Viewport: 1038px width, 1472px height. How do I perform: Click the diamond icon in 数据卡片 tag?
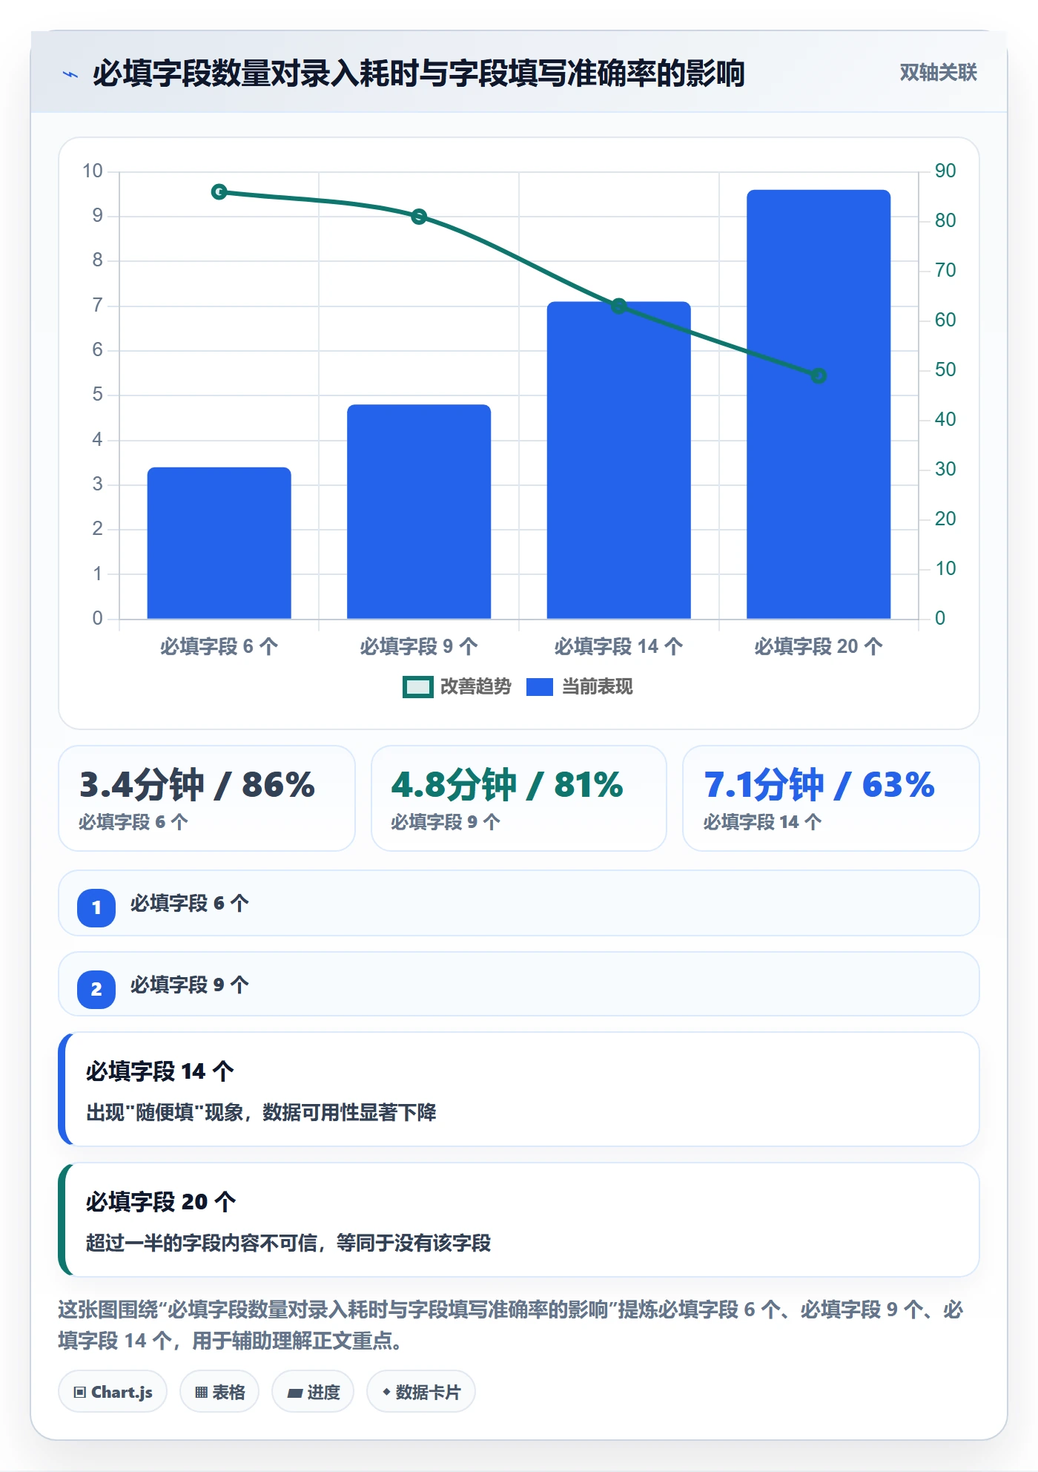click(x=386, y=1392)
